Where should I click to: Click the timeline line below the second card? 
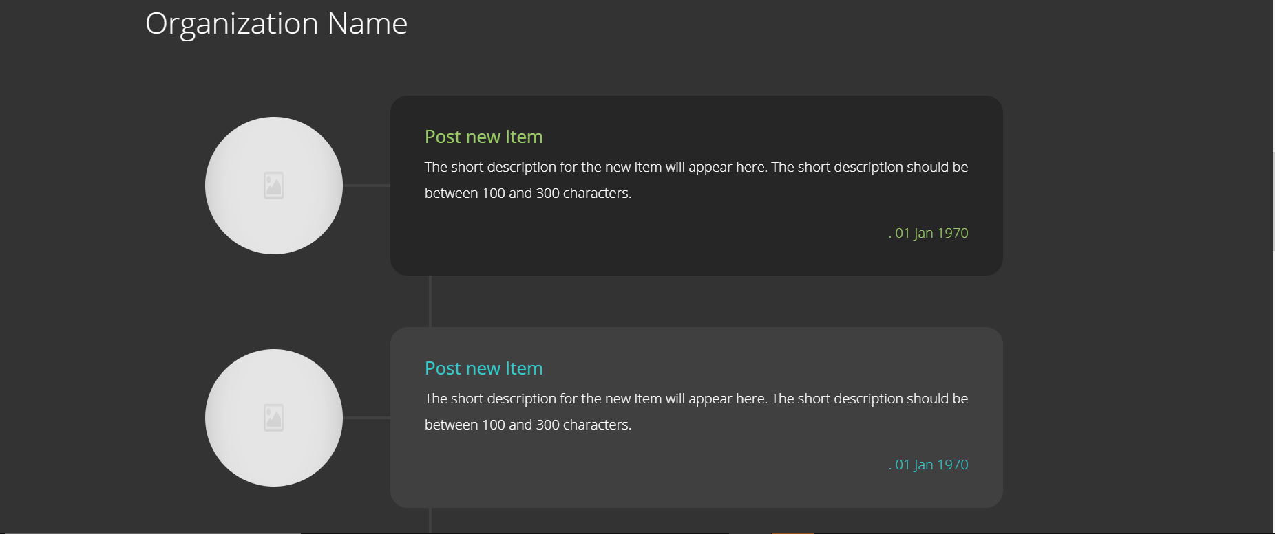tap(430, 520)
